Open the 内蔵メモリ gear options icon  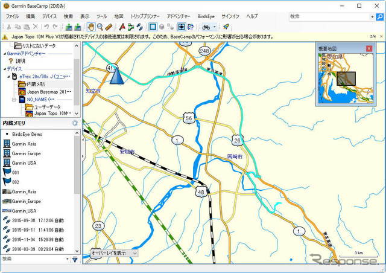(75, 123)
